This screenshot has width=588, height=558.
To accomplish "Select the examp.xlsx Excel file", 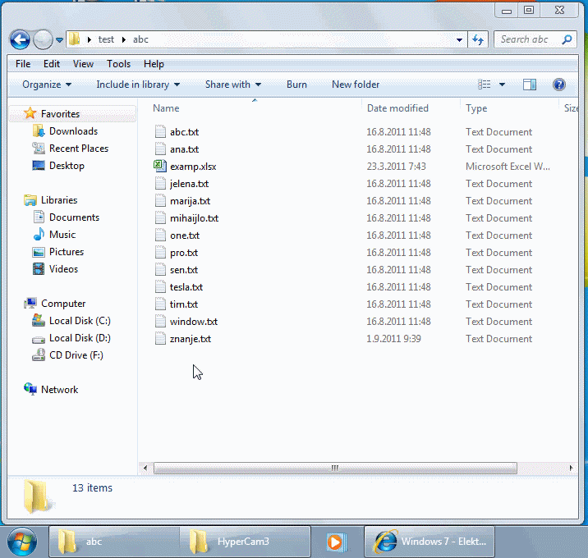I will pyautogui.click(x=193, y=167).
